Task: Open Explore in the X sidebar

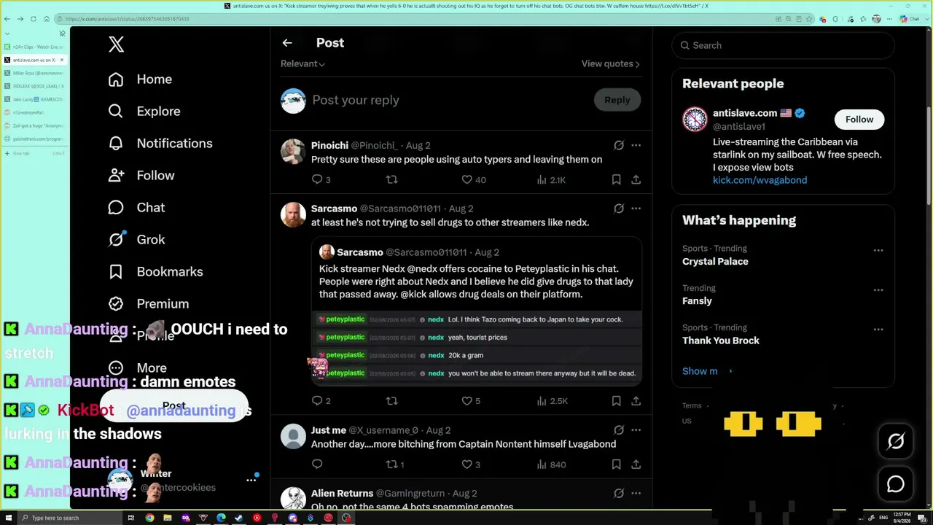Action: (x=144, y=112)
